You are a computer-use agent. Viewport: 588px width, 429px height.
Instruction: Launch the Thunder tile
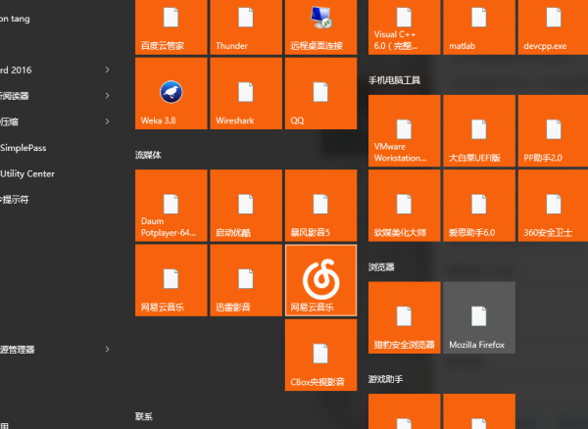tap(246, 27)
